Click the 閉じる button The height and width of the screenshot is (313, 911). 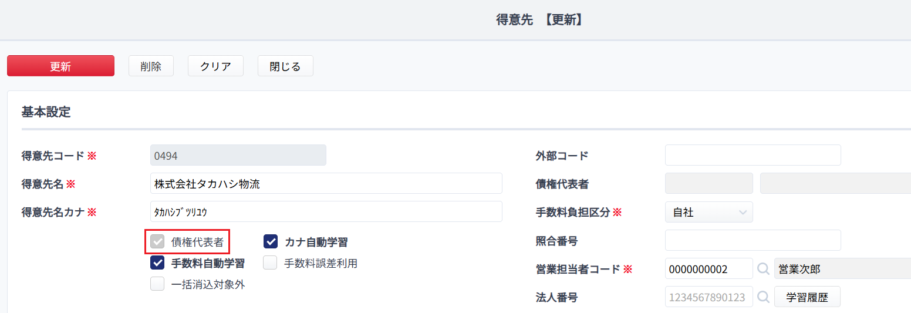tap(285, 66)
